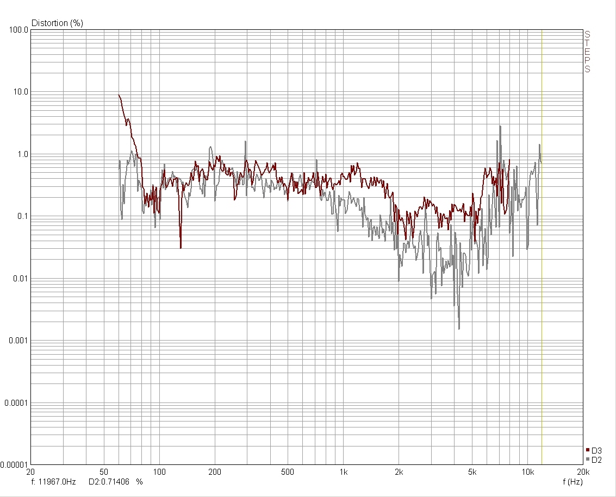
Task: Select the D2 legend label
Action: (x=597, y=460)
